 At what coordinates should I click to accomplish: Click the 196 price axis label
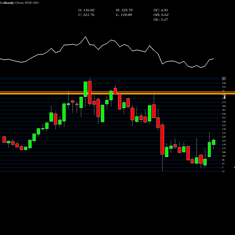pos(224,83)
